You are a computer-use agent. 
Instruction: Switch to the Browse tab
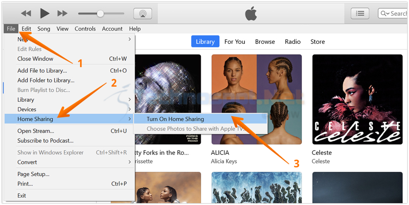[265, 42]
